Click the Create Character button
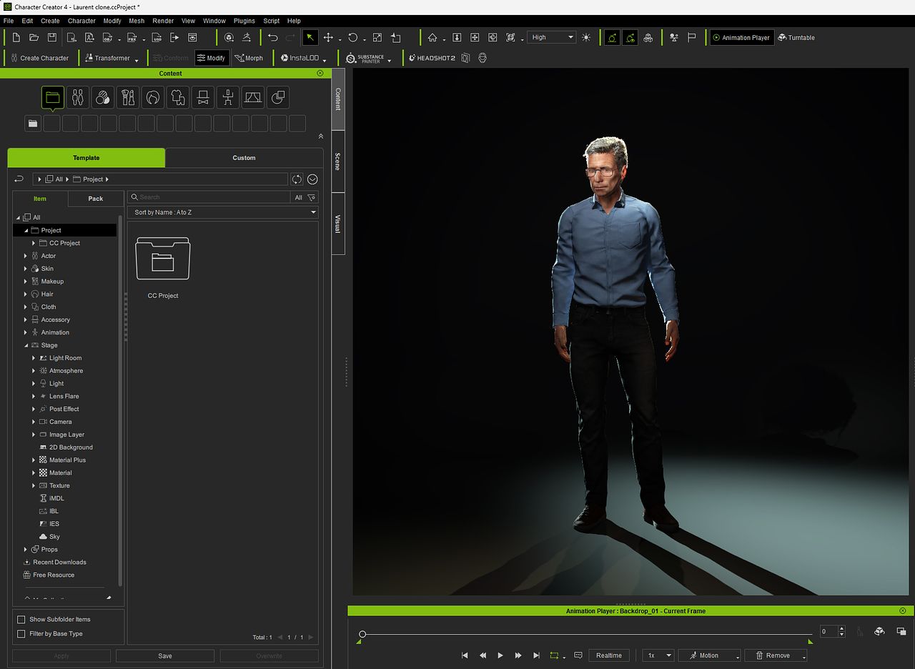Image resolution: width=915 pixels, height=669 pixels. click(x=39, y=58)
